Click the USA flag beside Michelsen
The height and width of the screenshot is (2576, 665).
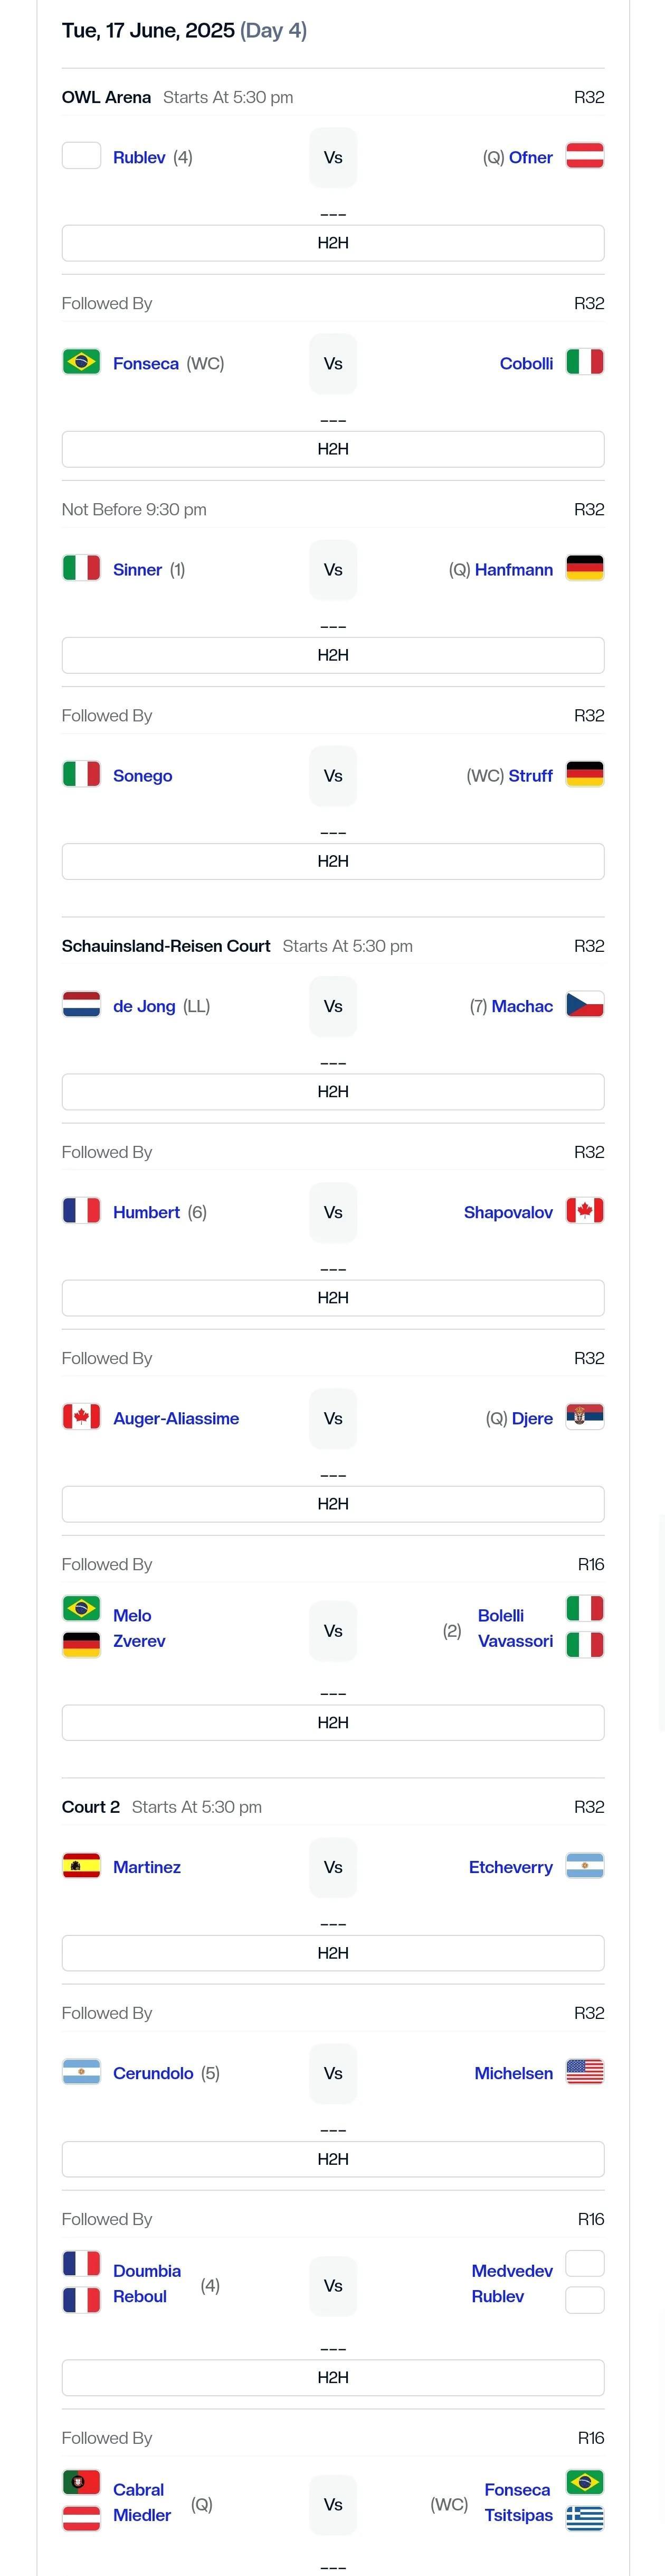pyautogui.click(x=585, y=2071)
